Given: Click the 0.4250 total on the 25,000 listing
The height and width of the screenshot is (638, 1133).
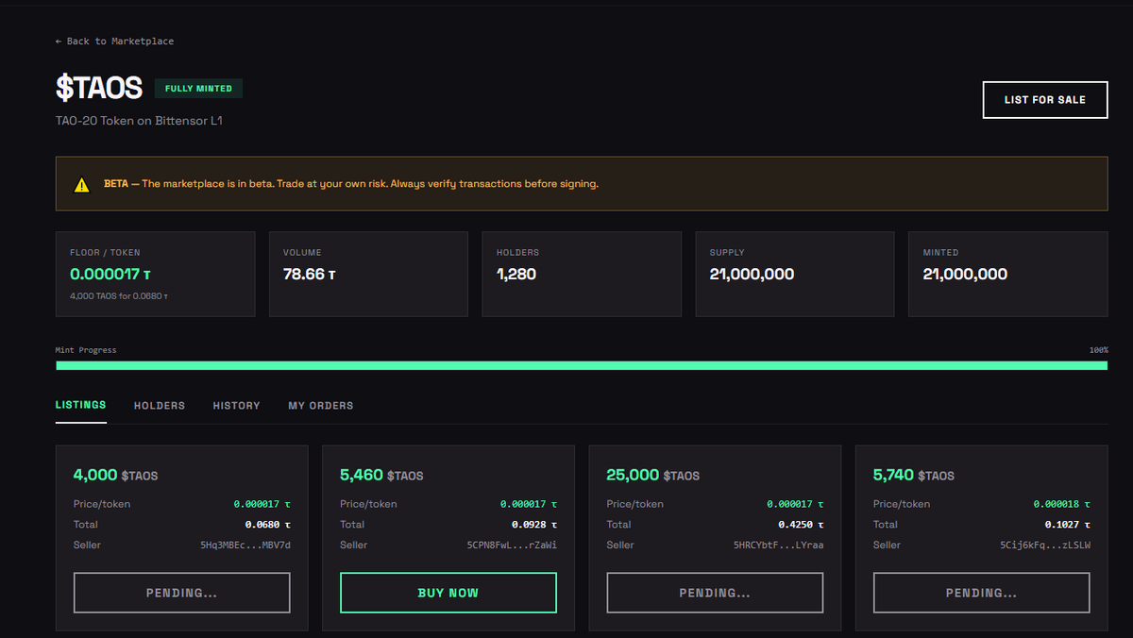Looking at the screenshot, I should 801,525.
